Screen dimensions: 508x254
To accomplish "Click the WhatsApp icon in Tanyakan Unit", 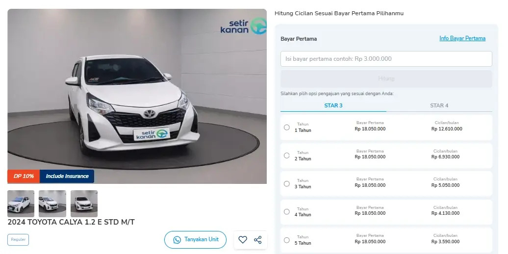I will click(x=177, y=240).
